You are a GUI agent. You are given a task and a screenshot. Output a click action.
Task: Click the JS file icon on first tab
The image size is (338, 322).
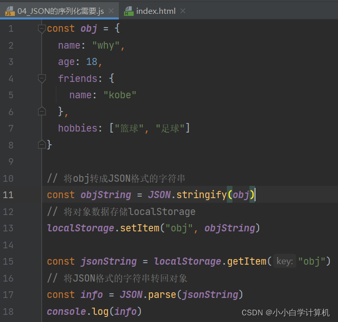(x=10, y=11)
